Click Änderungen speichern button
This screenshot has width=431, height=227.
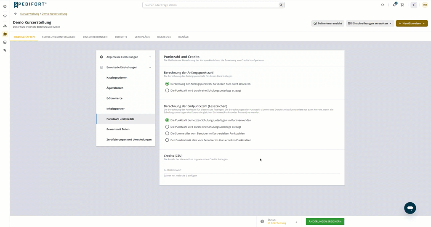pyautogui.click(x=325, y=222)
